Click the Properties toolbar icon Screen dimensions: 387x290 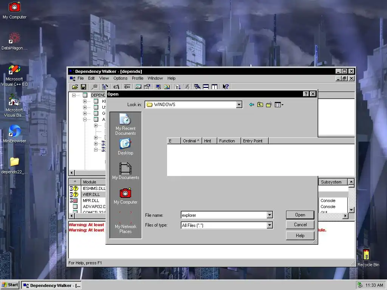pos(147,86)
